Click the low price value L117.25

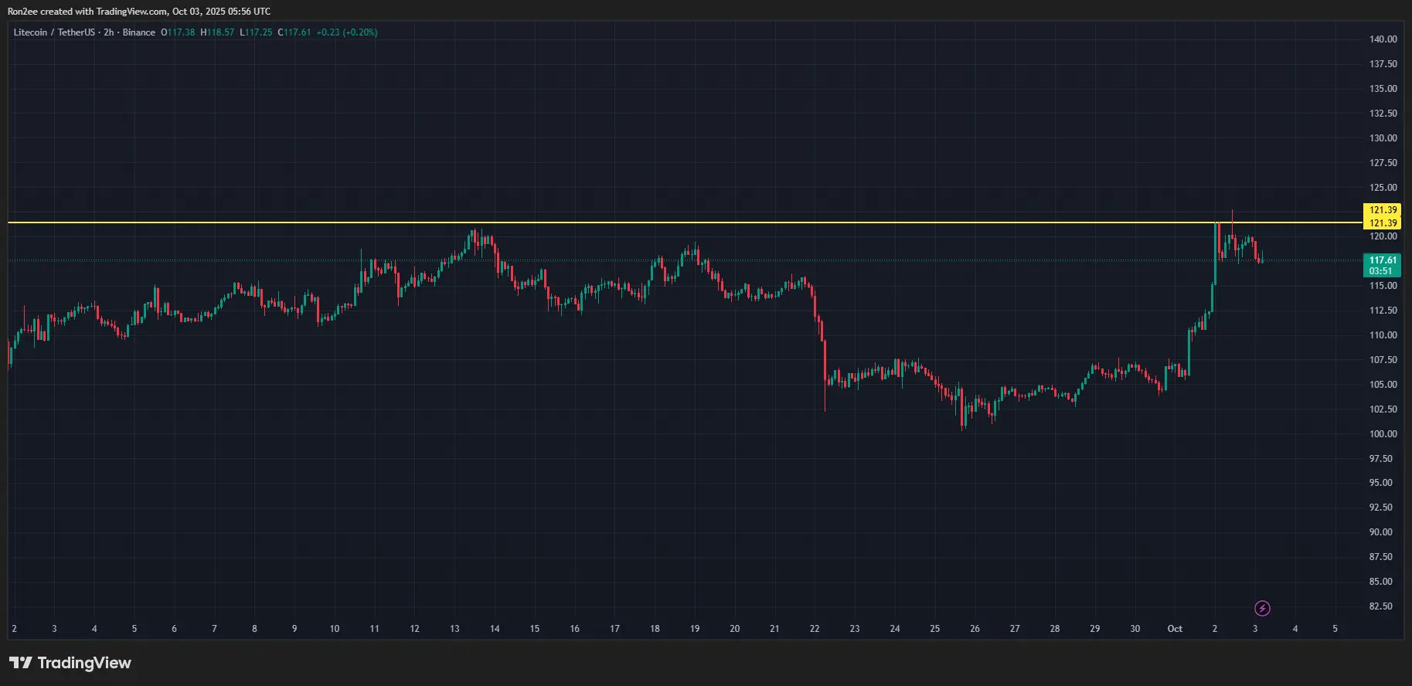click(x=256, y=32)
